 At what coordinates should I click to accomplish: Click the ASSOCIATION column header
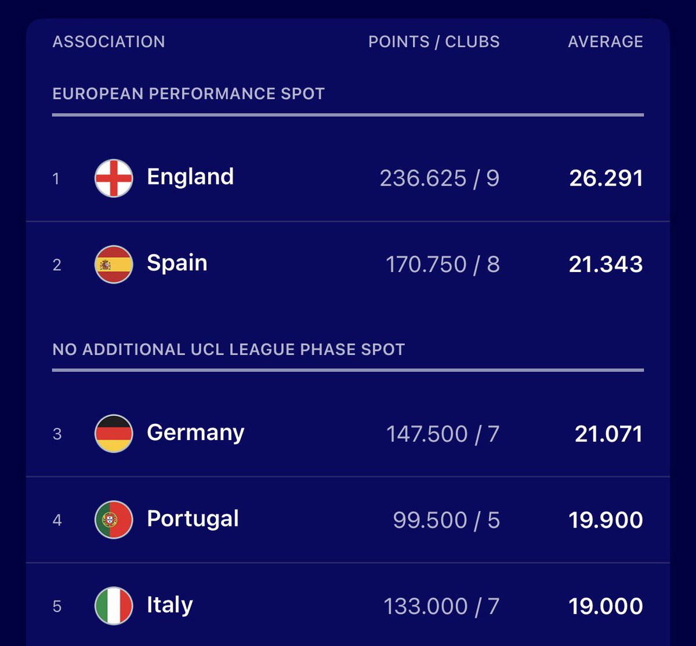(108, 42)
